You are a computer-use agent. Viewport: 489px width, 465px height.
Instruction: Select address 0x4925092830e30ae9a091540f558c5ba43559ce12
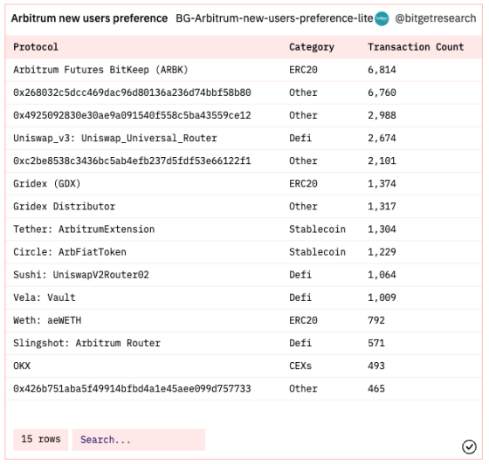(132, 115)
